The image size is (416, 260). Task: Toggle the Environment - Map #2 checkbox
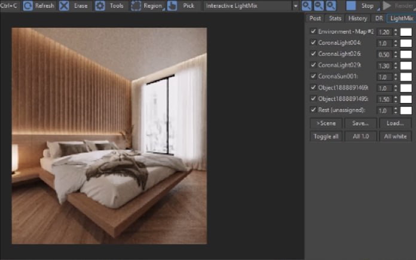click(313, 31)
